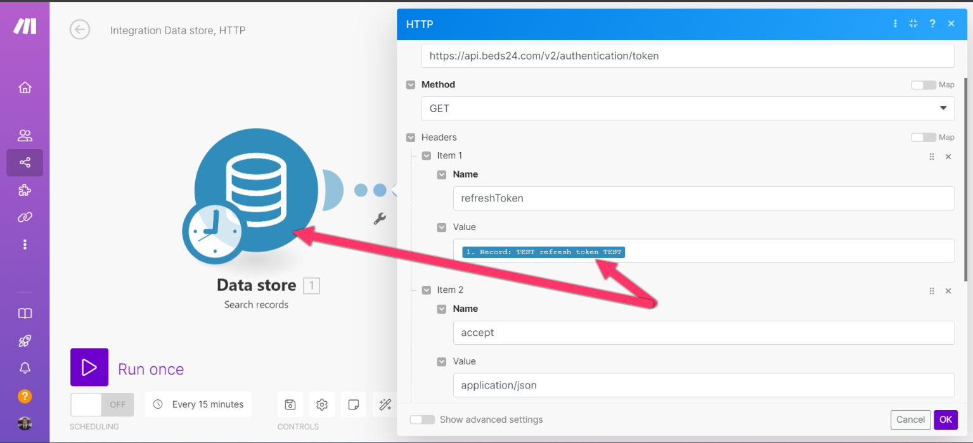This screenshot has width=973, height=443.
Task: Open the Connections link icon
Action: (25, 217)
